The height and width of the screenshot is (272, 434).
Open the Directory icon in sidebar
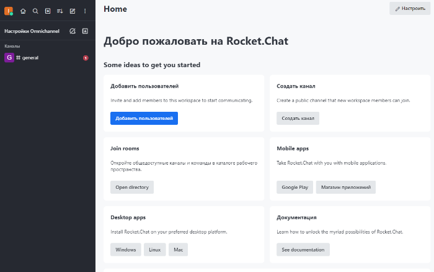coord(48,11)
